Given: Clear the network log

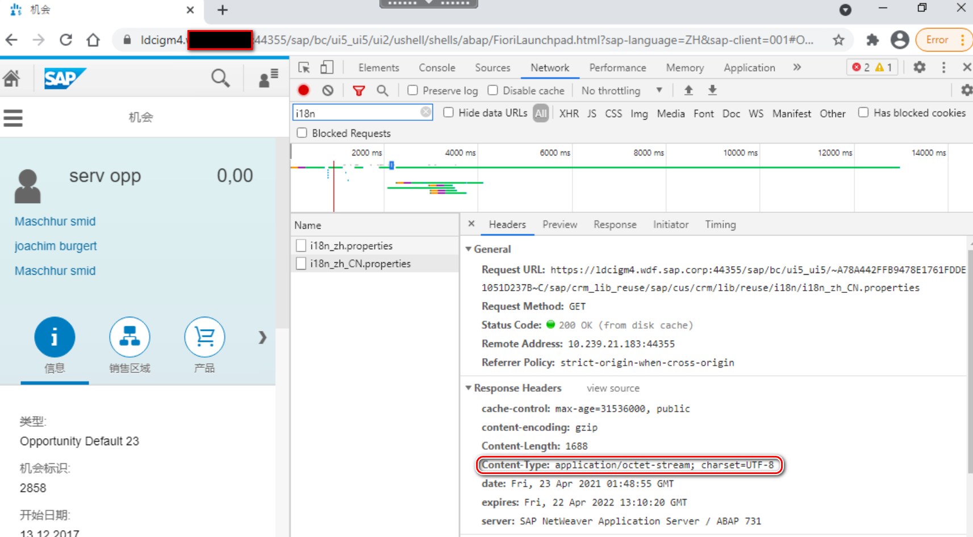Looking at the screenshot, I should 328,90.
